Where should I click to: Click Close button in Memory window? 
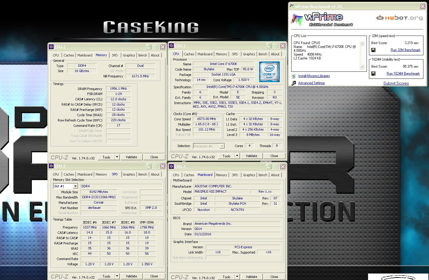pyautogui.click(x=154, y=157)
